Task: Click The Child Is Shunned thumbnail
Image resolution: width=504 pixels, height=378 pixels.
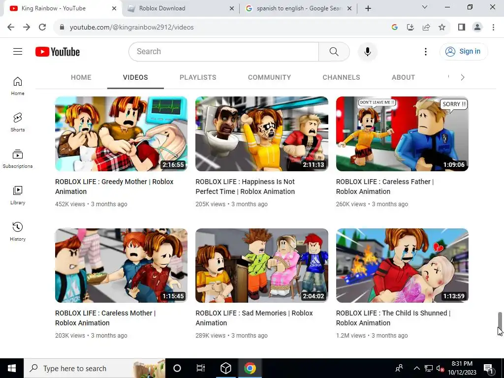Action: tap(402, 265)
